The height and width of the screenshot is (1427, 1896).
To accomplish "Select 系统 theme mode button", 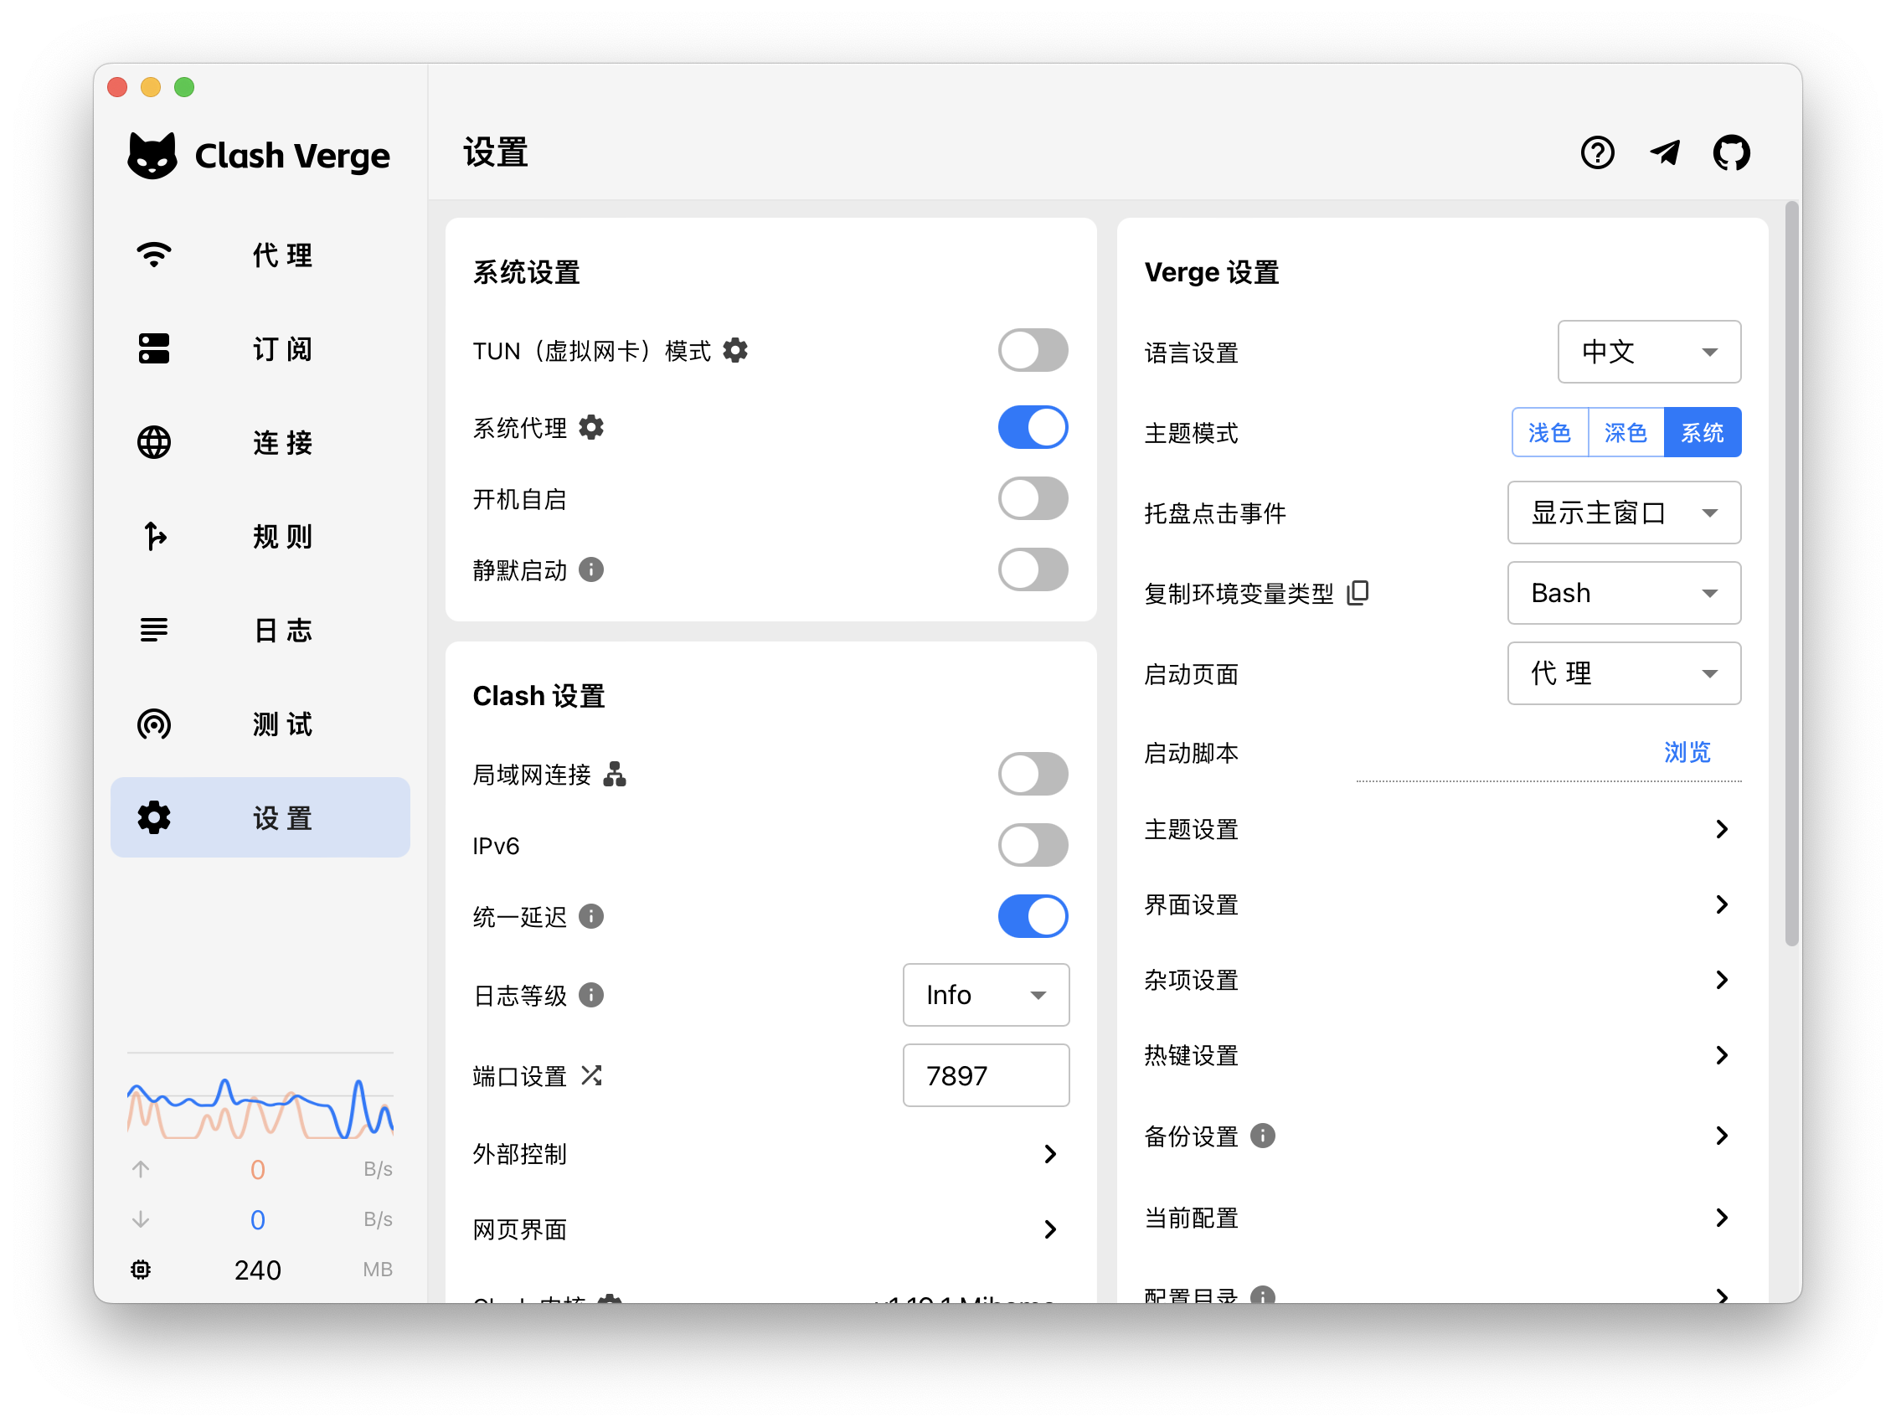I will 1703,432.
